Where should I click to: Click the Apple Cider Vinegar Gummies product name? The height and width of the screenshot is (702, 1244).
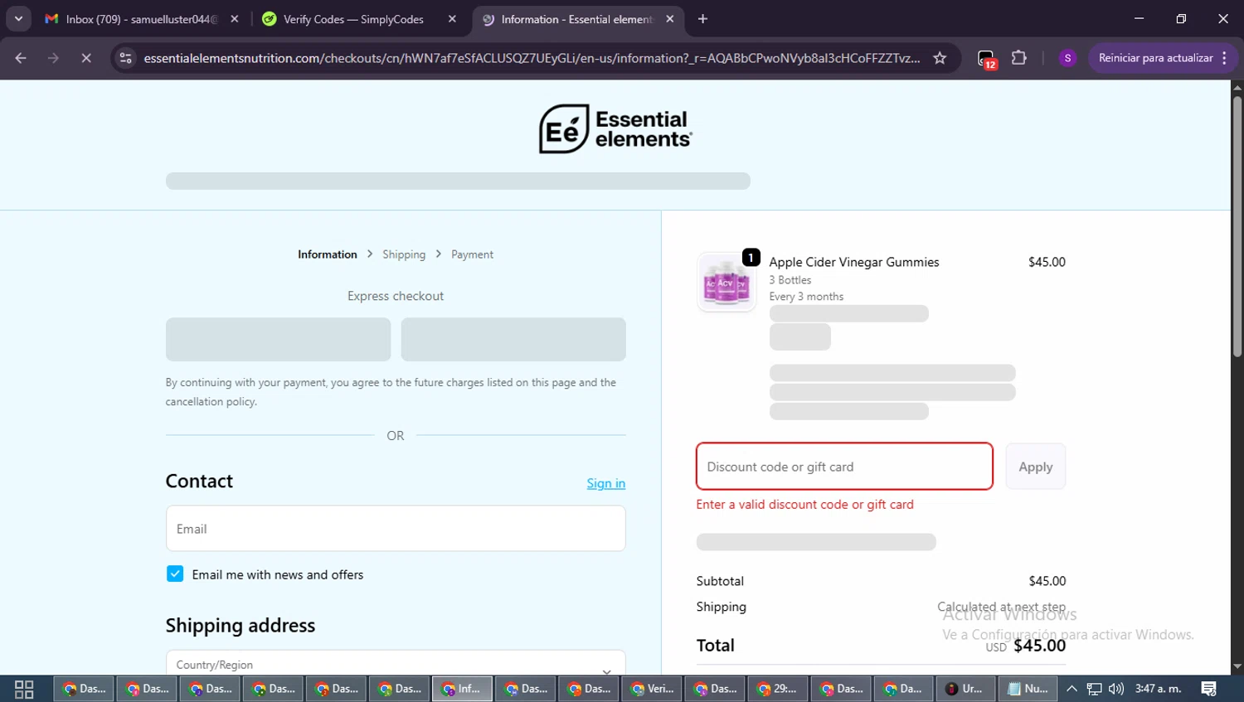point(854,262)
